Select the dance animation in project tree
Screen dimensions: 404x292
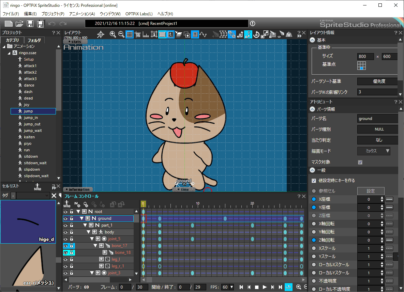[29, 85]
